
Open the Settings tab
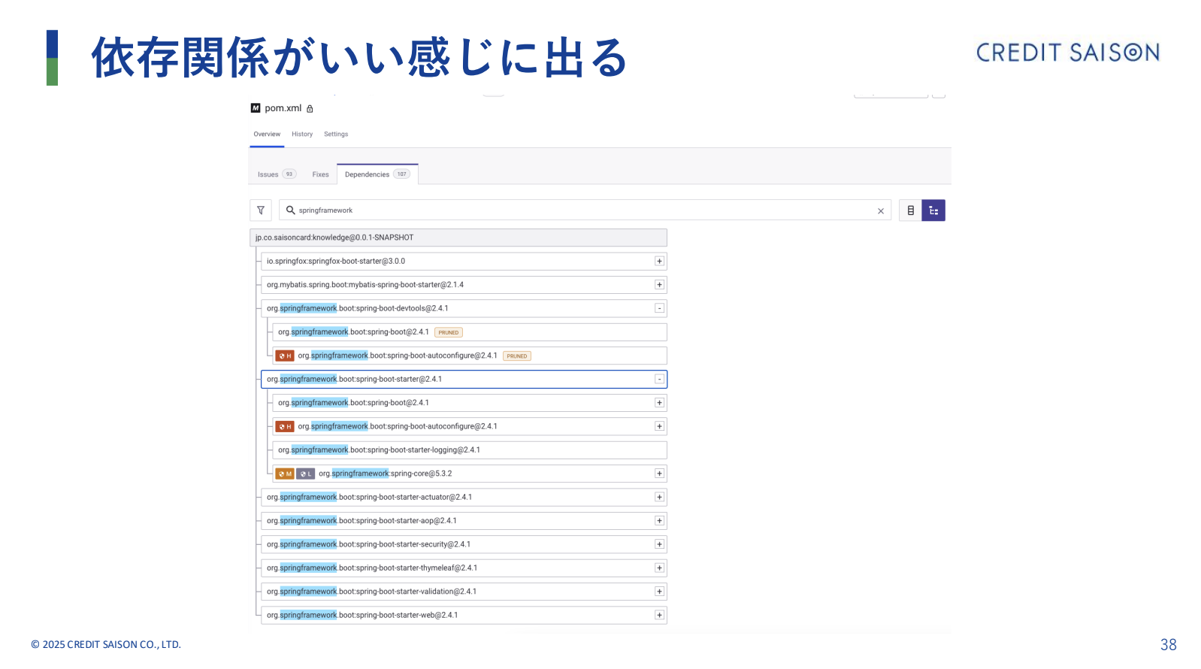tap(336, 135)
